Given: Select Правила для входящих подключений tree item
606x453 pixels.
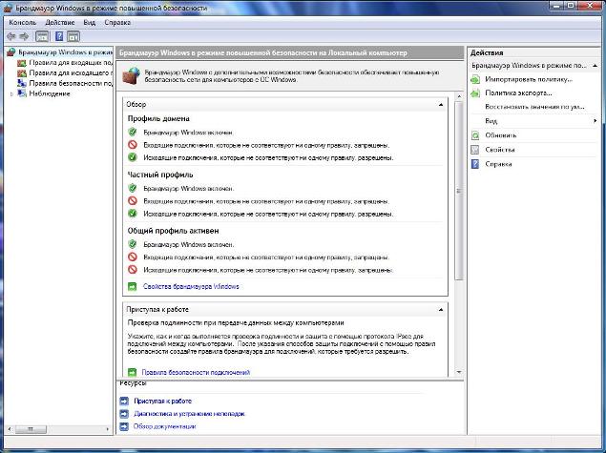Looking at the screenshot, I should tap(71, 63).
